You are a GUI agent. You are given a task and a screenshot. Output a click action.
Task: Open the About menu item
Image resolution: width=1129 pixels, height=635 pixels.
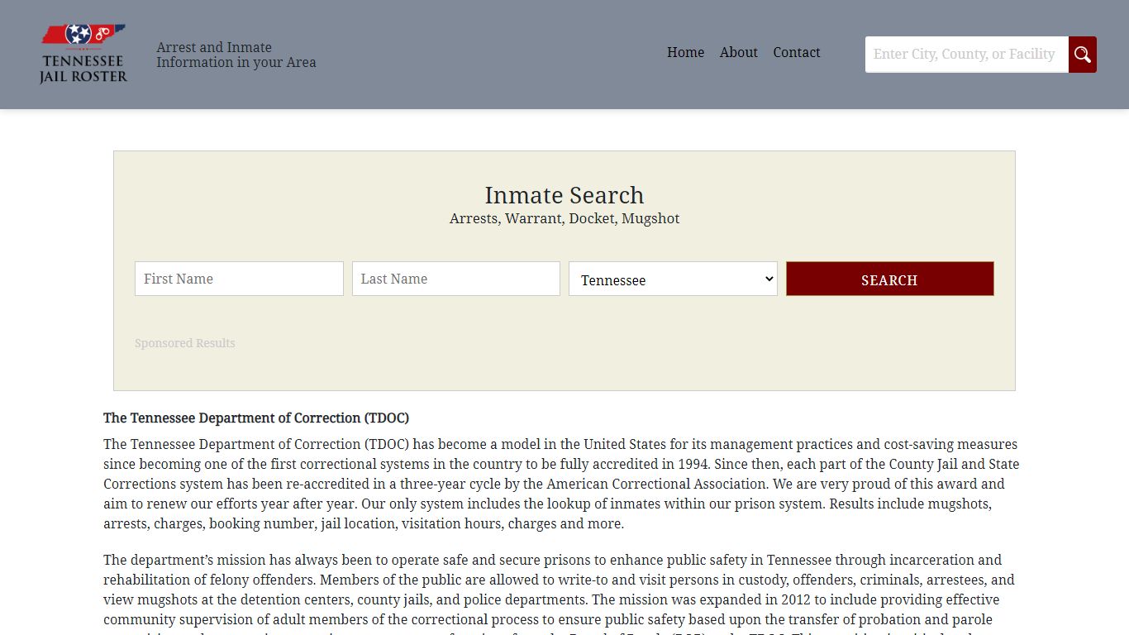[738, 52]
